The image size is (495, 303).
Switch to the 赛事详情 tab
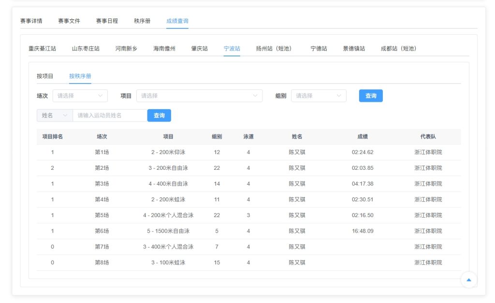31,21
